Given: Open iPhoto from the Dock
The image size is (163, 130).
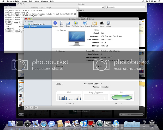Looking at the screenshot, I should [76, 124].
